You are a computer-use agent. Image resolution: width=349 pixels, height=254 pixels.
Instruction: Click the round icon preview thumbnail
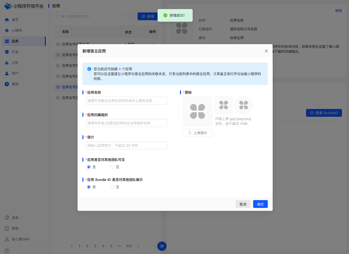(243, 105)
